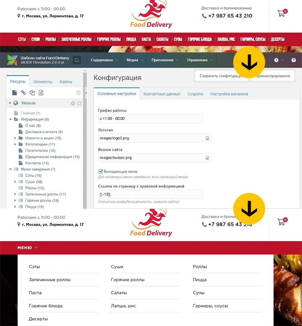This screenshot has width=302, height=326.
Task: Click the help question mark icon
Action: coord(294,60)
